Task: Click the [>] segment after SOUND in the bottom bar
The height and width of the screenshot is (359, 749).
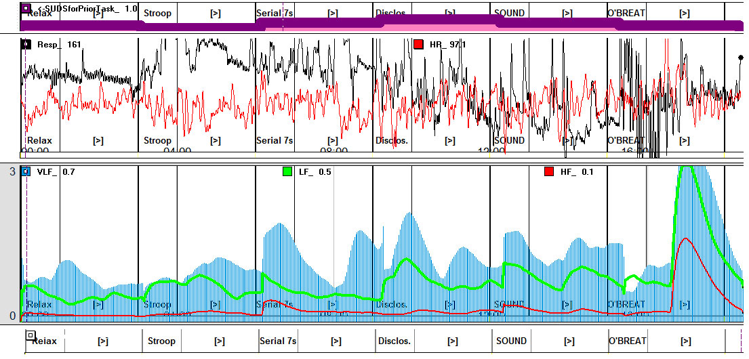Action: 569,341
